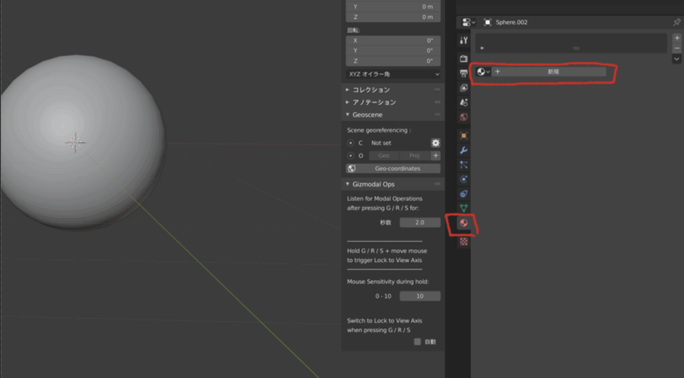
Task: Enable the 自動 checkbox
Action: click(x=417, y=341)
